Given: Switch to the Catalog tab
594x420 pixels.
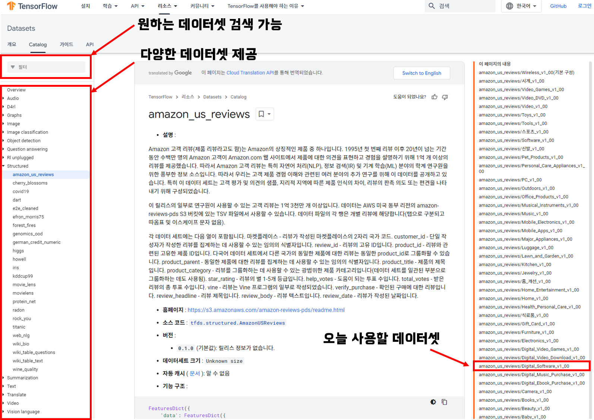Looking at the screenshot, I should (x=38, y=44).
